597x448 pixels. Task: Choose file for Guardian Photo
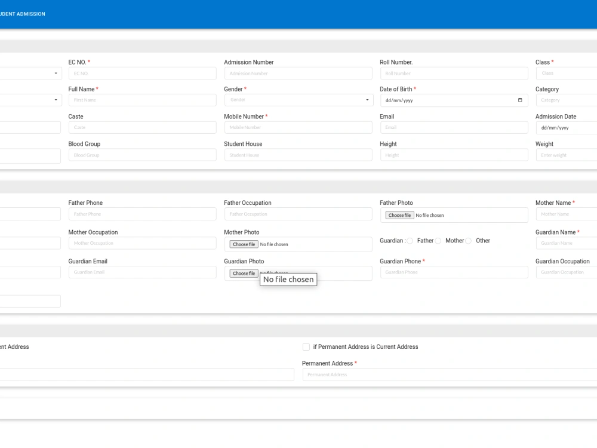(x=244, y=273)
